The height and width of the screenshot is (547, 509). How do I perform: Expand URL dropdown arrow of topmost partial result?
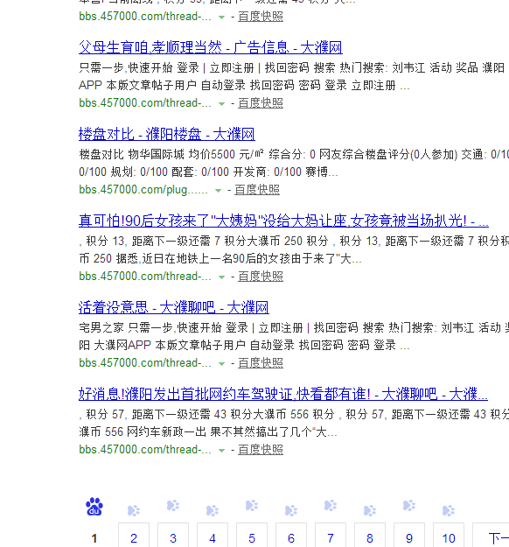pyautogui.click(x=221, y=18)
